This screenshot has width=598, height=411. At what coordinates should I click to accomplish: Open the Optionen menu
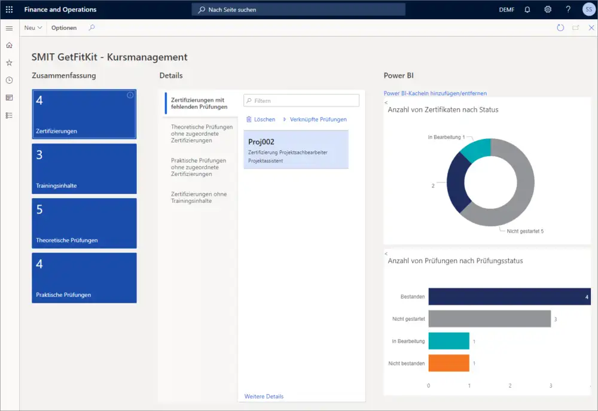coord(64,28)
